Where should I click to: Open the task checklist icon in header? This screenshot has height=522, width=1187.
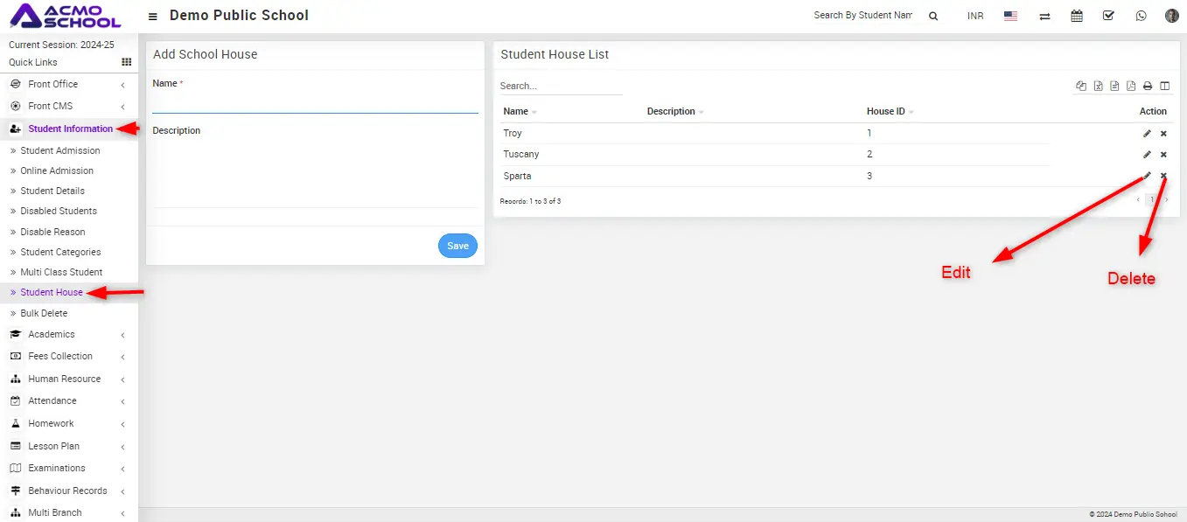coord(1108,16)
